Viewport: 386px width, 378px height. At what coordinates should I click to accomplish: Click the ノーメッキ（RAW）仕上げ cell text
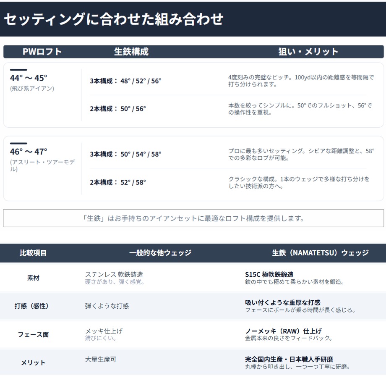tap(283, 331)
